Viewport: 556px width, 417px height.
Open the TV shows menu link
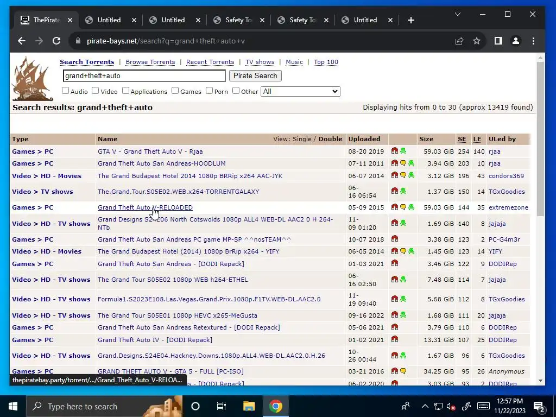[260, 62]
